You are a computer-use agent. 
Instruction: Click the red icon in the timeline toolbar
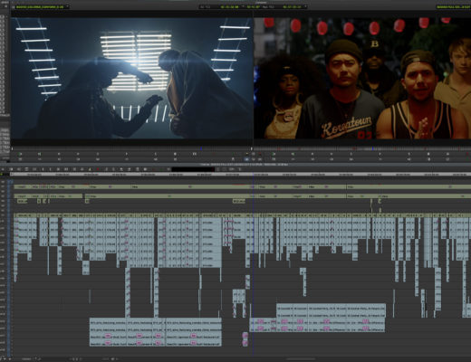[98, 169]
